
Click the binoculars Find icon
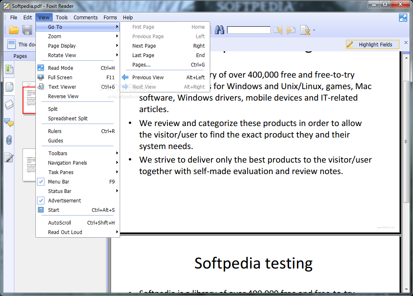(x=219, y=30)
